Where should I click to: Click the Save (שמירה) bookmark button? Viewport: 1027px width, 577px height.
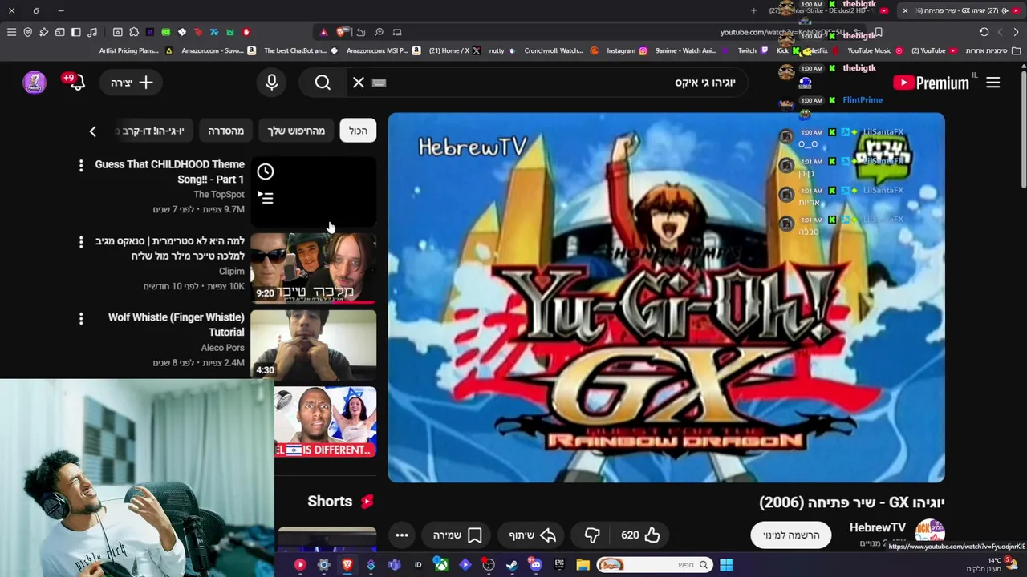(457, 535)
